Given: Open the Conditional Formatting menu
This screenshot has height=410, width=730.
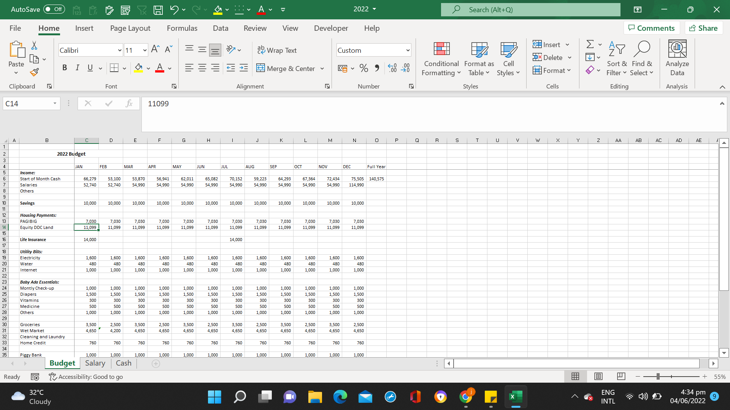Looking at the screenshot, I should [x=441, y=59].
